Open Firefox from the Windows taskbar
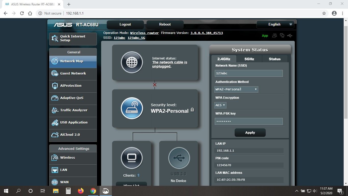 [81, 191]
